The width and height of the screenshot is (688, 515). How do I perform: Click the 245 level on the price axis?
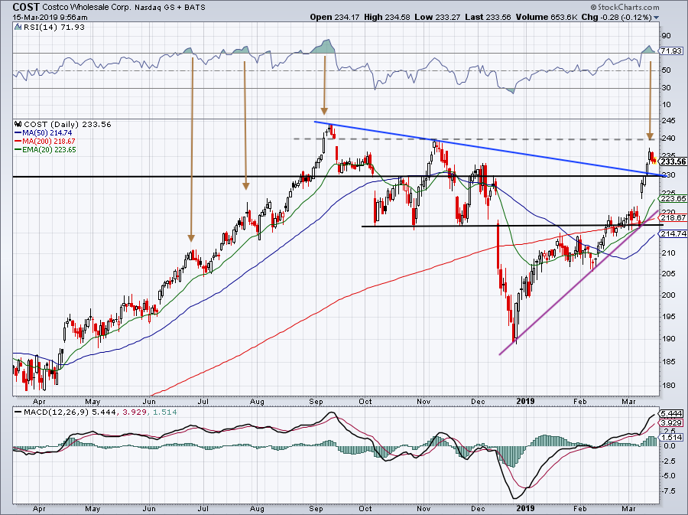point(668,121)
